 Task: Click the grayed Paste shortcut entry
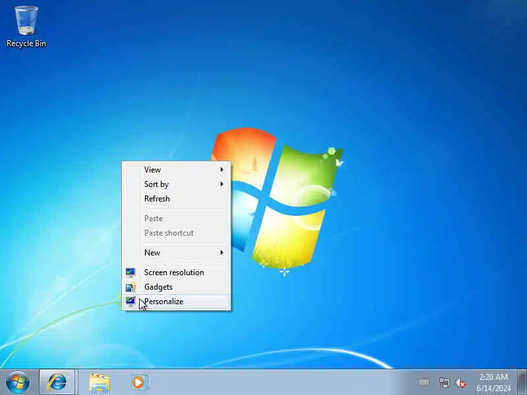coord(177,233)
